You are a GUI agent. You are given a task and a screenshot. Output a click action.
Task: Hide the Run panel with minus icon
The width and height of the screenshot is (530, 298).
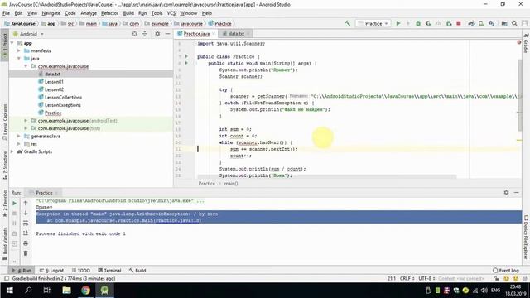point(517,193)
